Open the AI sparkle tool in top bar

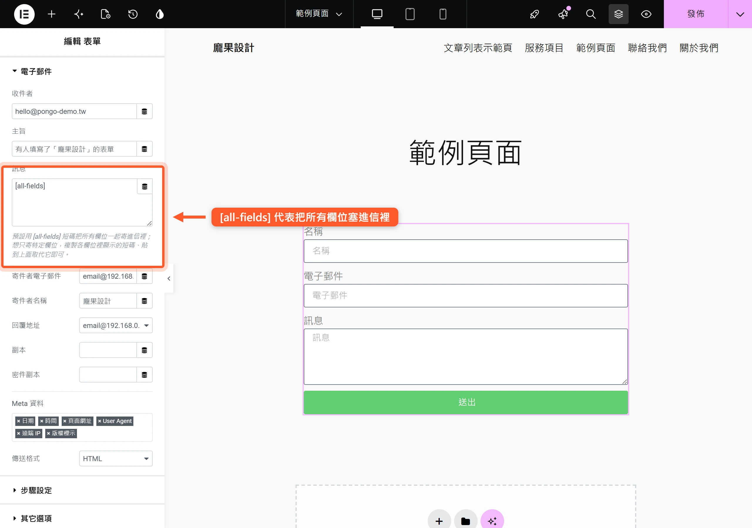pos(79,14)
